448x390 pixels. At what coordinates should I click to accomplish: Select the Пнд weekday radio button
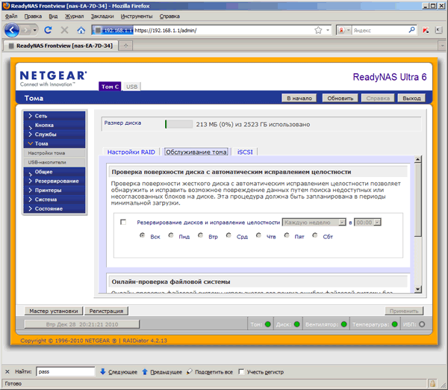171,235
